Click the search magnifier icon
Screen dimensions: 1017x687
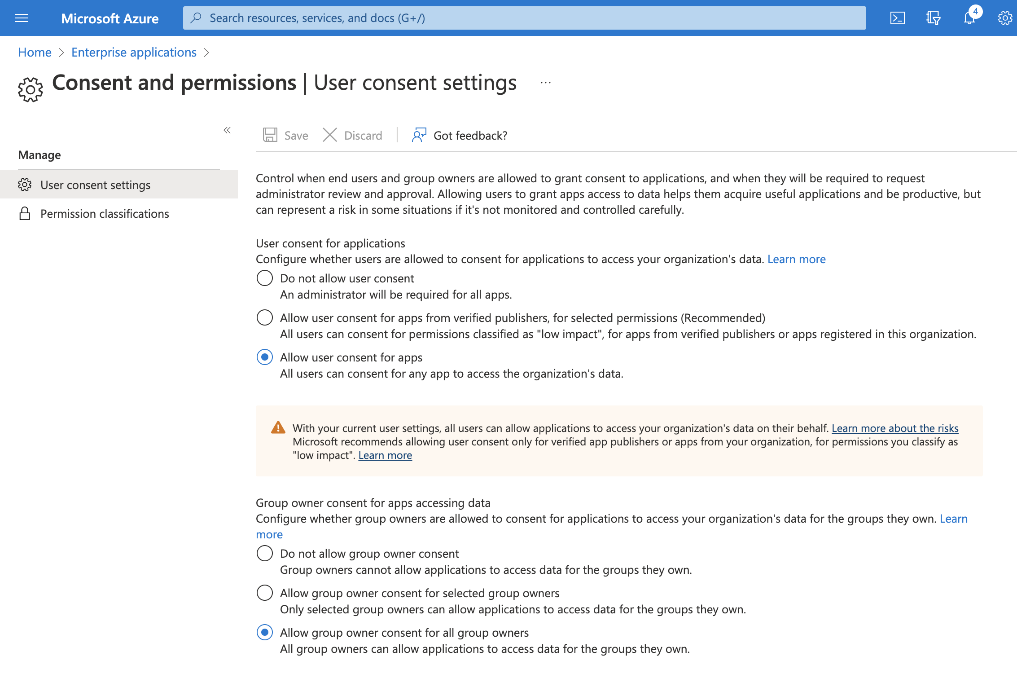pyautogui.click(x=196, y=18)
